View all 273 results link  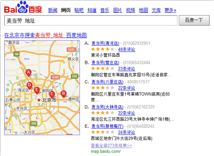(x=111, y=146)
